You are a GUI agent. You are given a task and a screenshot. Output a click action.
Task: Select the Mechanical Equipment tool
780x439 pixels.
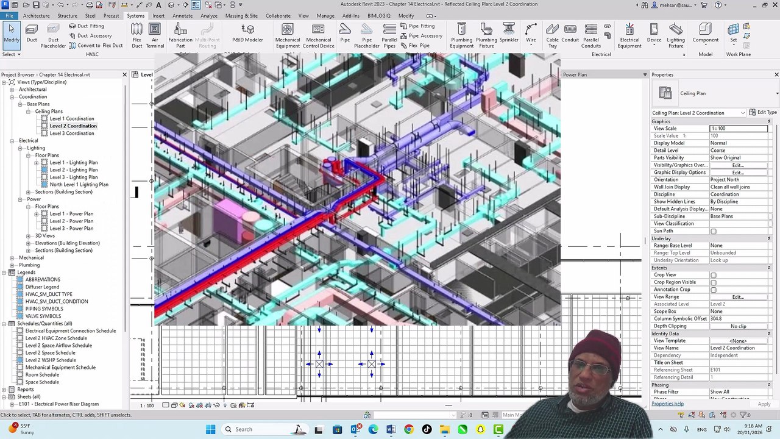288,36
